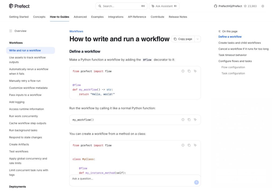Open 'Cache workflow step outputs'
The height and width of the screenshot is (191, 275).
pos(28,123)
